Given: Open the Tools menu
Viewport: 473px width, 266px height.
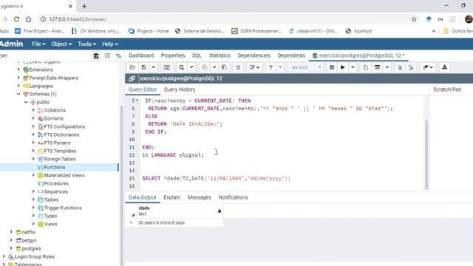Looking at the screenshot, I should (87, 44).
